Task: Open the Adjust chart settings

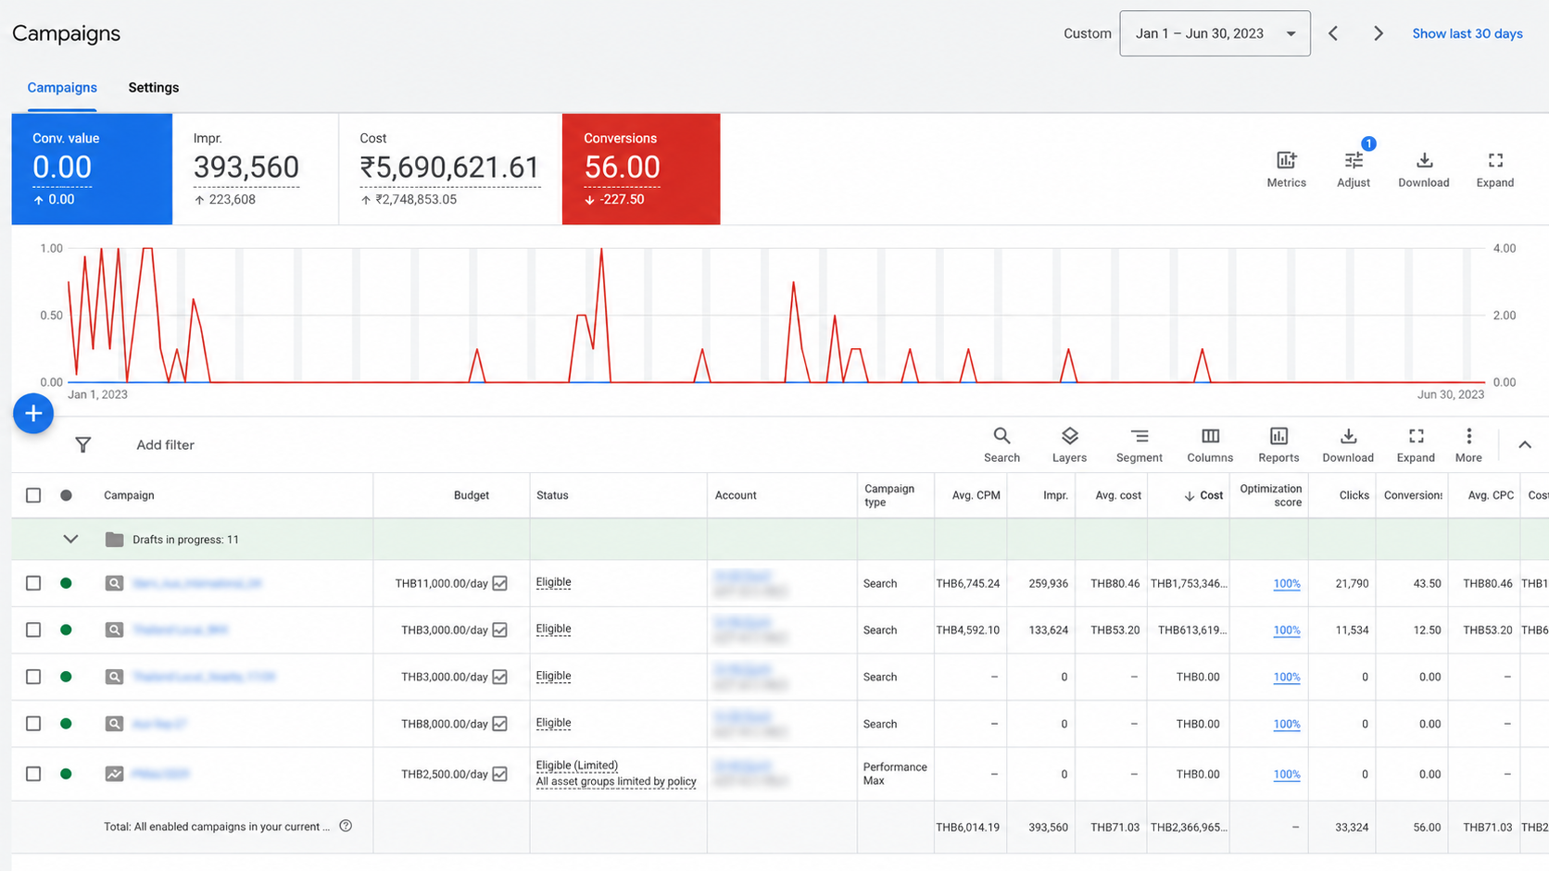Action: coord(1354,169)
